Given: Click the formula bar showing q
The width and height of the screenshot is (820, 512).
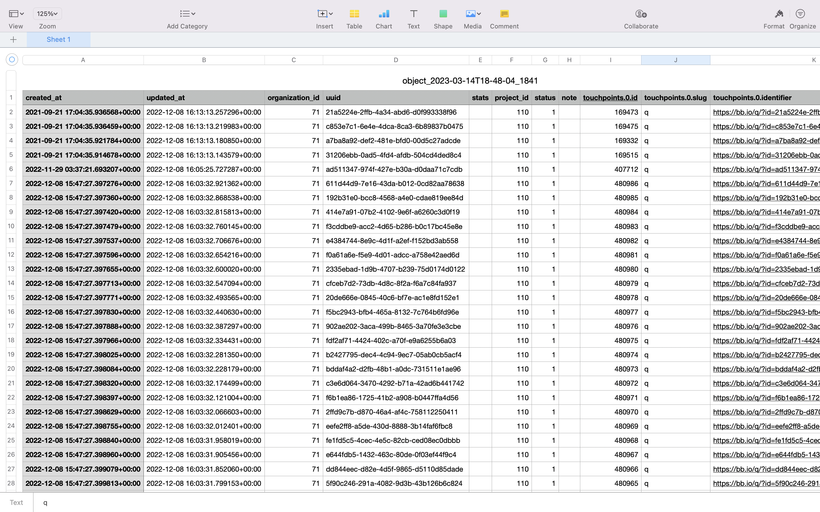Looking at the screenshot, I should [427, 503].
